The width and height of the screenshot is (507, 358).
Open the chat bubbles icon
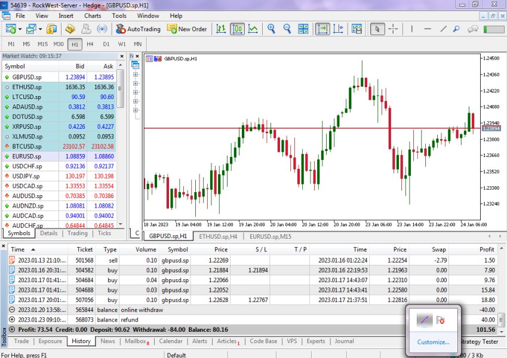[473, 29]
